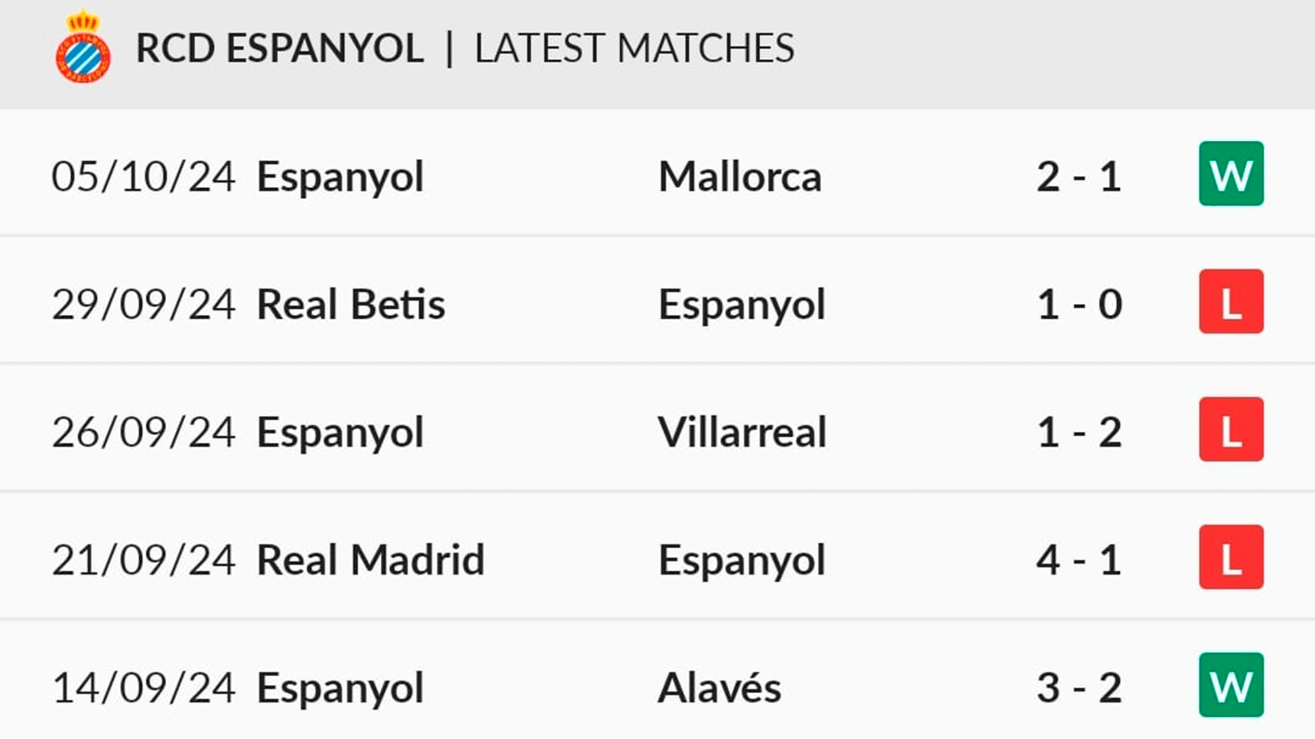This screenshot has width=1315, height=739.
Task: Click the red L badge for Villarreal match
Action: [1231, 430]
